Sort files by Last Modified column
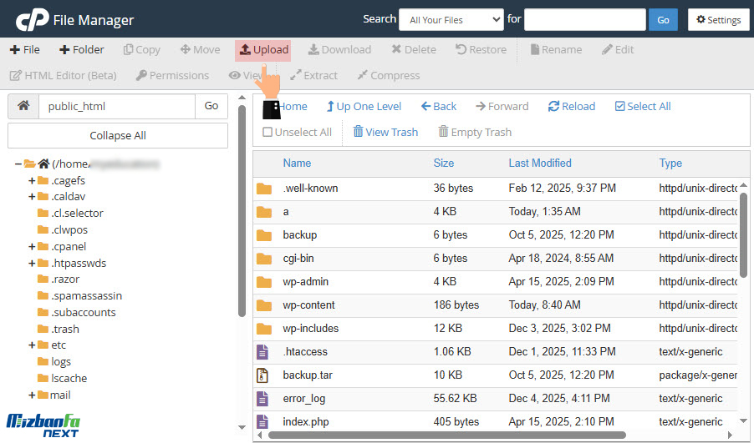754x443 pixels. pyautogui.click(x=539, y=163)
